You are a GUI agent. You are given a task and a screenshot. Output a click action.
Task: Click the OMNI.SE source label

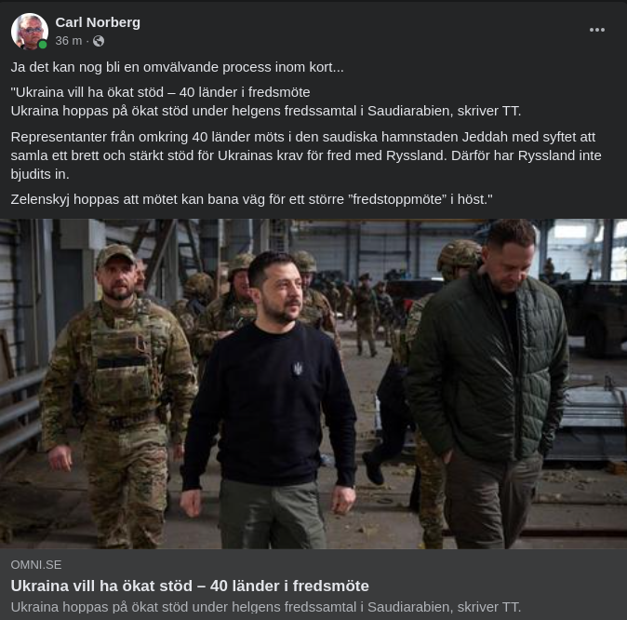36,564
